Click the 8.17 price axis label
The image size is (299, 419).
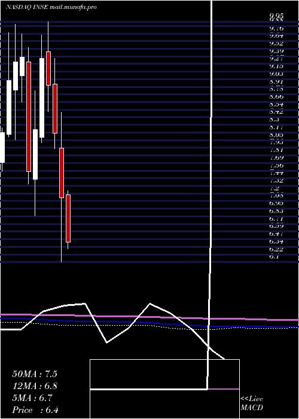(x=276, y=127)
